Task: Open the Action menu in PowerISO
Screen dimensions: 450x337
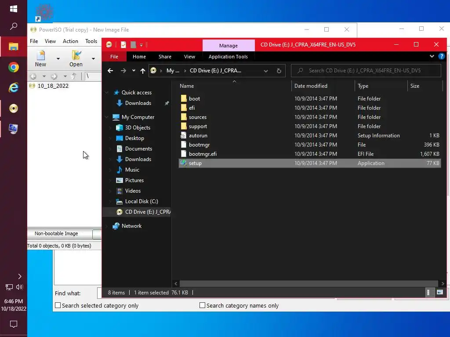Action: pos(70,41)
